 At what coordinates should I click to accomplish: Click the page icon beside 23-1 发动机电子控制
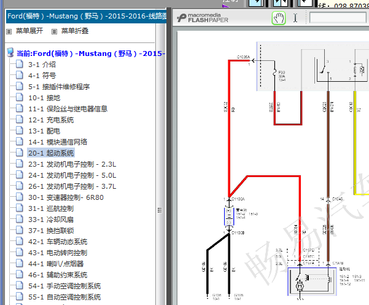click(x=20, y=164)
